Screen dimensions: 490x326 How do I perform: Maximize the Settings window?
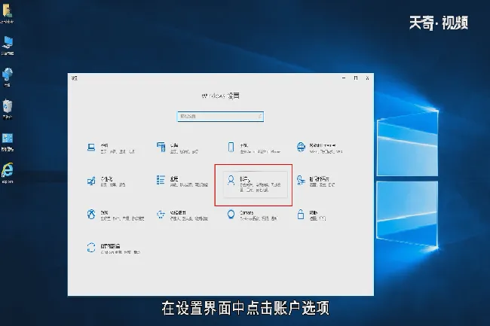click(x=356, y=78)
